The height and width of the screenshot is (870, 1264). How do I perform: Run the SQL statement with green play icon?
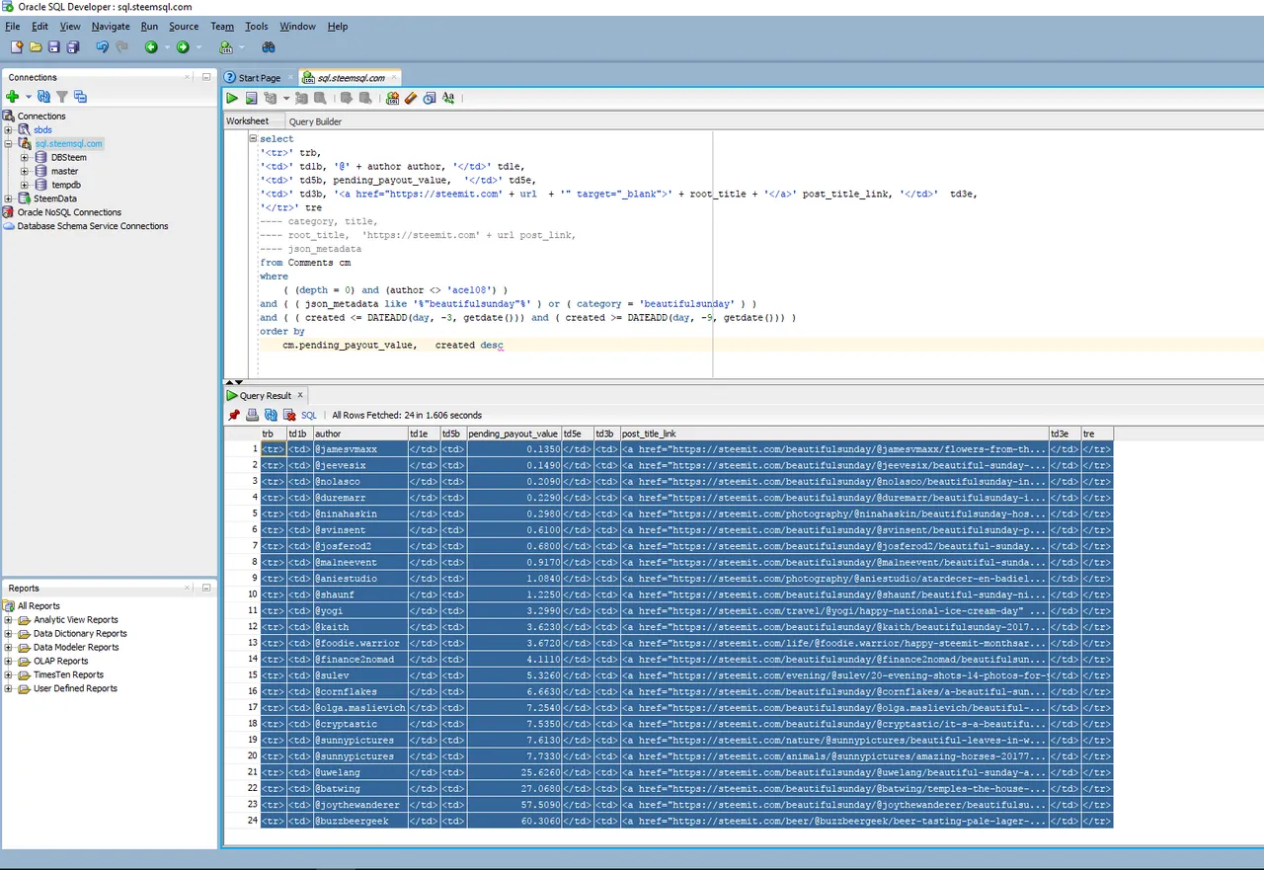coord(232,98)
